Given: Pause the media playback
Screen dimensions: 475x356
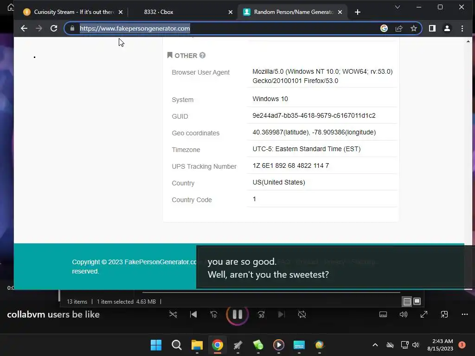Looking at the screenshot, I should coord(237,315).
